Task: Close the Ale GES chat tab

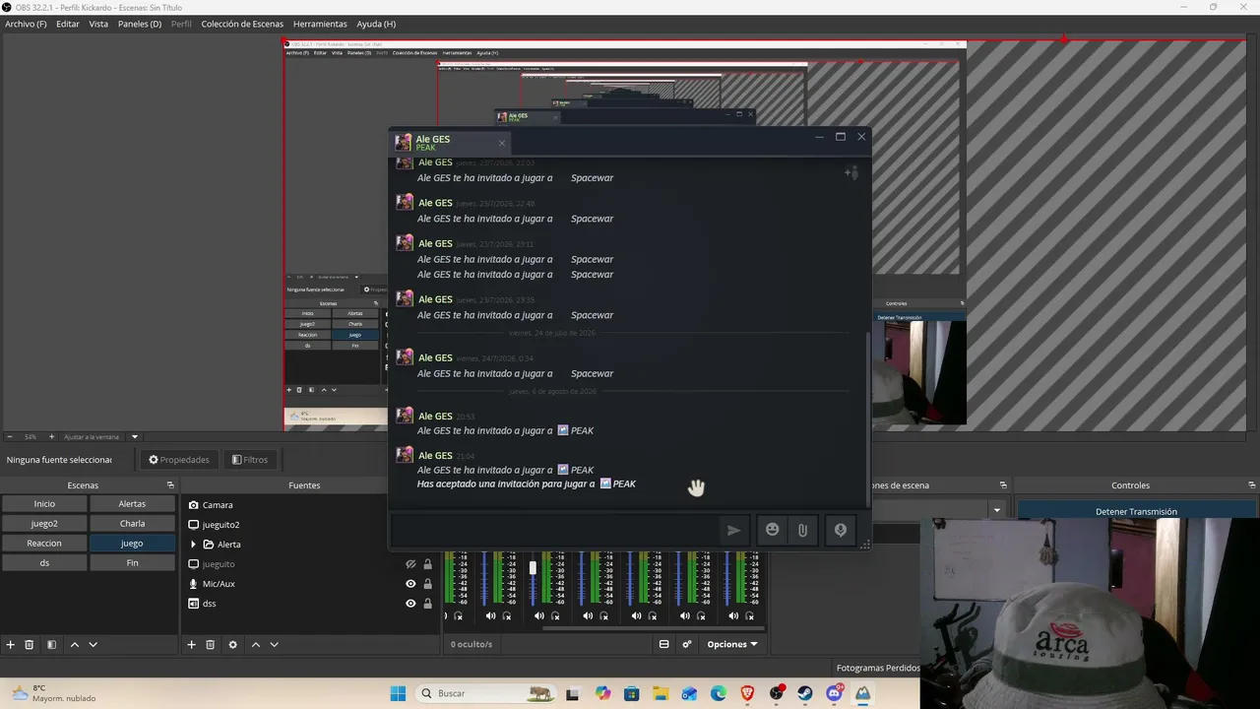Action: (501, 143)
